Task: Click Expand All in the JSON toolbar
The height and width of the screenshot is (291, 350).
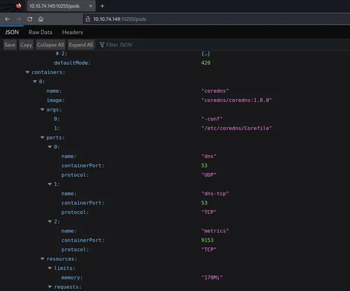Action: click(x=81, y=44)
